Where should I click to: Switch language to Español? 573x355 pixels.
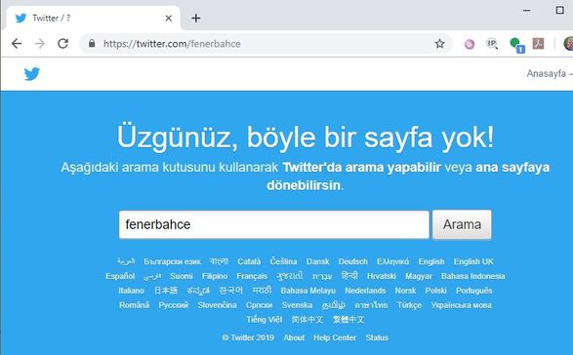click(x=120, y=276)
